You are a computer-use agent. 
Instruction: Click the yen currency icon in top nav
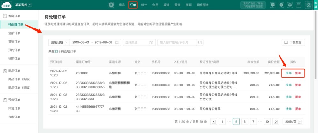(x=111, y=5)
